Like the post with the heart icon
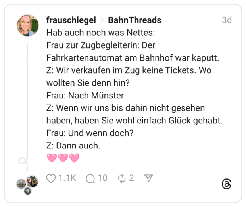The image size is (246, 207). tap(51, 178)
